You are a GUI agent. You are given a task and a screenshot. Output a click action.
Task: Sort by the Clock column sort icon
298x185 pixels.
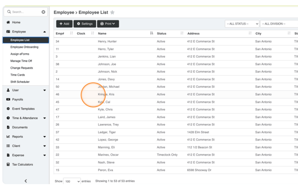pyautogui.click(x=93, y=33)
